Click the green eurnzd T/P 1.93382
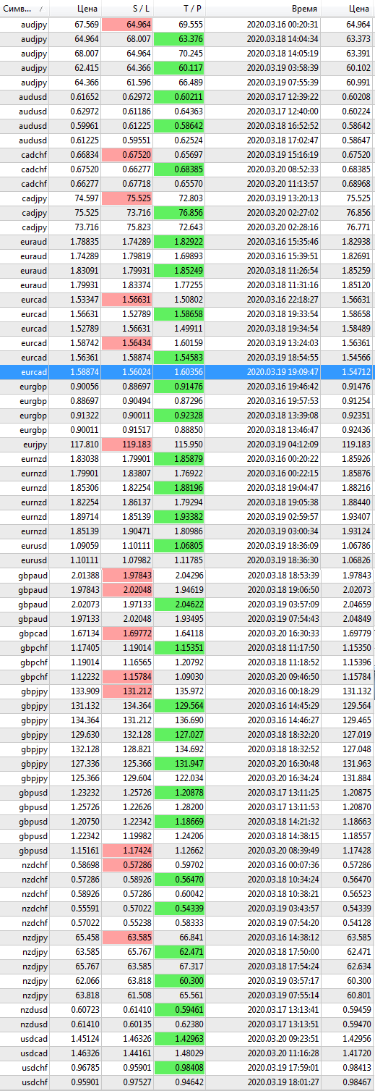The width and height of the screenshot is (375, 1091). tap(180, 517)
